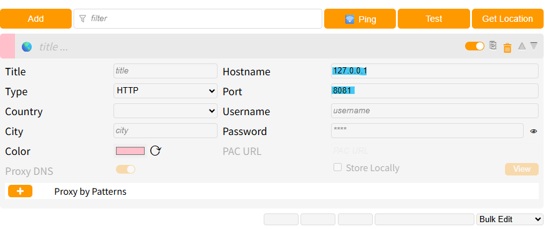Click the title placeholder in proxy header
The width and height of the screenshot is (548, 229).
54,47
